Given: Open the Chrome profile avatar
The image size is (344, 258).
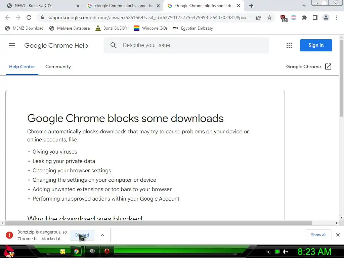Looking at the screenshot, I should [326, 17].
